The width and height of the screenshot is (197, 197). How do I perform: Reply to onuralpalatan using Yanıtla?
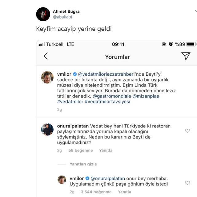click(x=106, y=151)
